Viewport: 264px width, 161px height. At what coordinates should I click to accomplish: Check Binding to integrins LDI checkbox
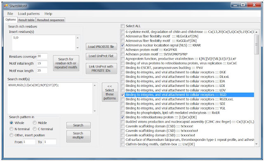tap(123, 86)
